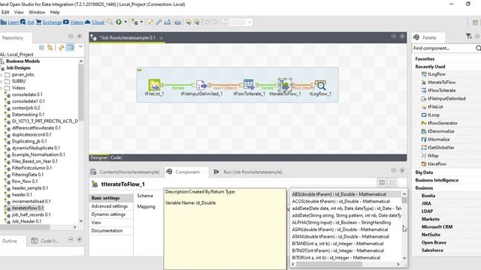Select the tLogRow_1 component on canvas
481x270 pixels.
(320, 85)
